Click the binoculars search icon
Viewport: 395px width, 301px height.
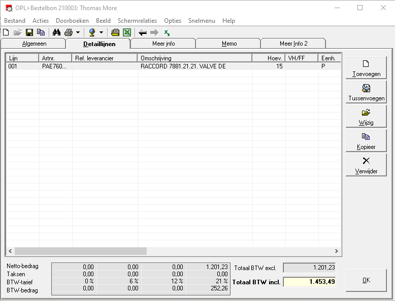[56, 32]
